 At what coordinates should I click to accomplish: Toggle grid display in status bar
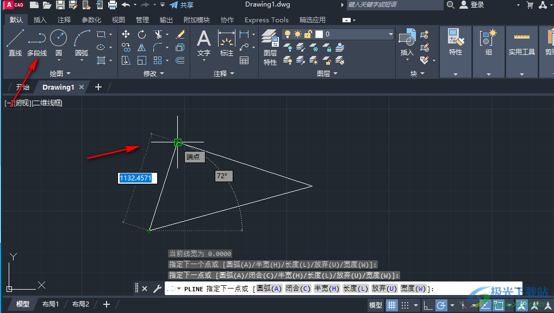point(391,305)
